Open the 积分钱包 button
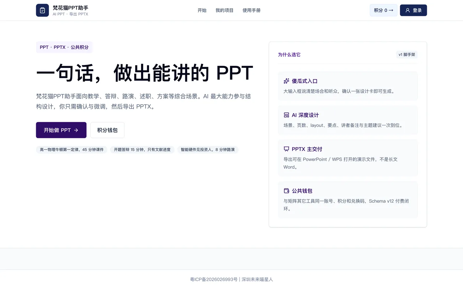This screenshot has width=463, height=289. coord(107,130)
